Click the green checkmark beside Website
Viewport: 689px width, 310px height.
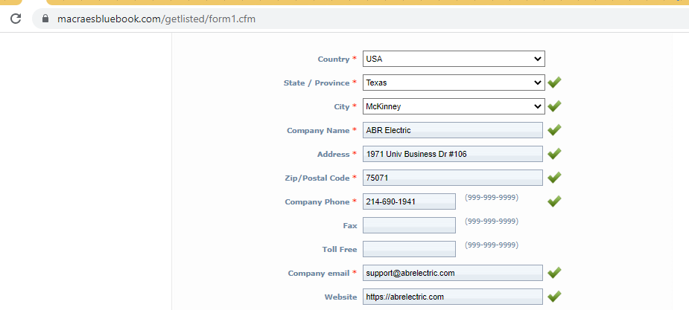[x=554, y=297]
